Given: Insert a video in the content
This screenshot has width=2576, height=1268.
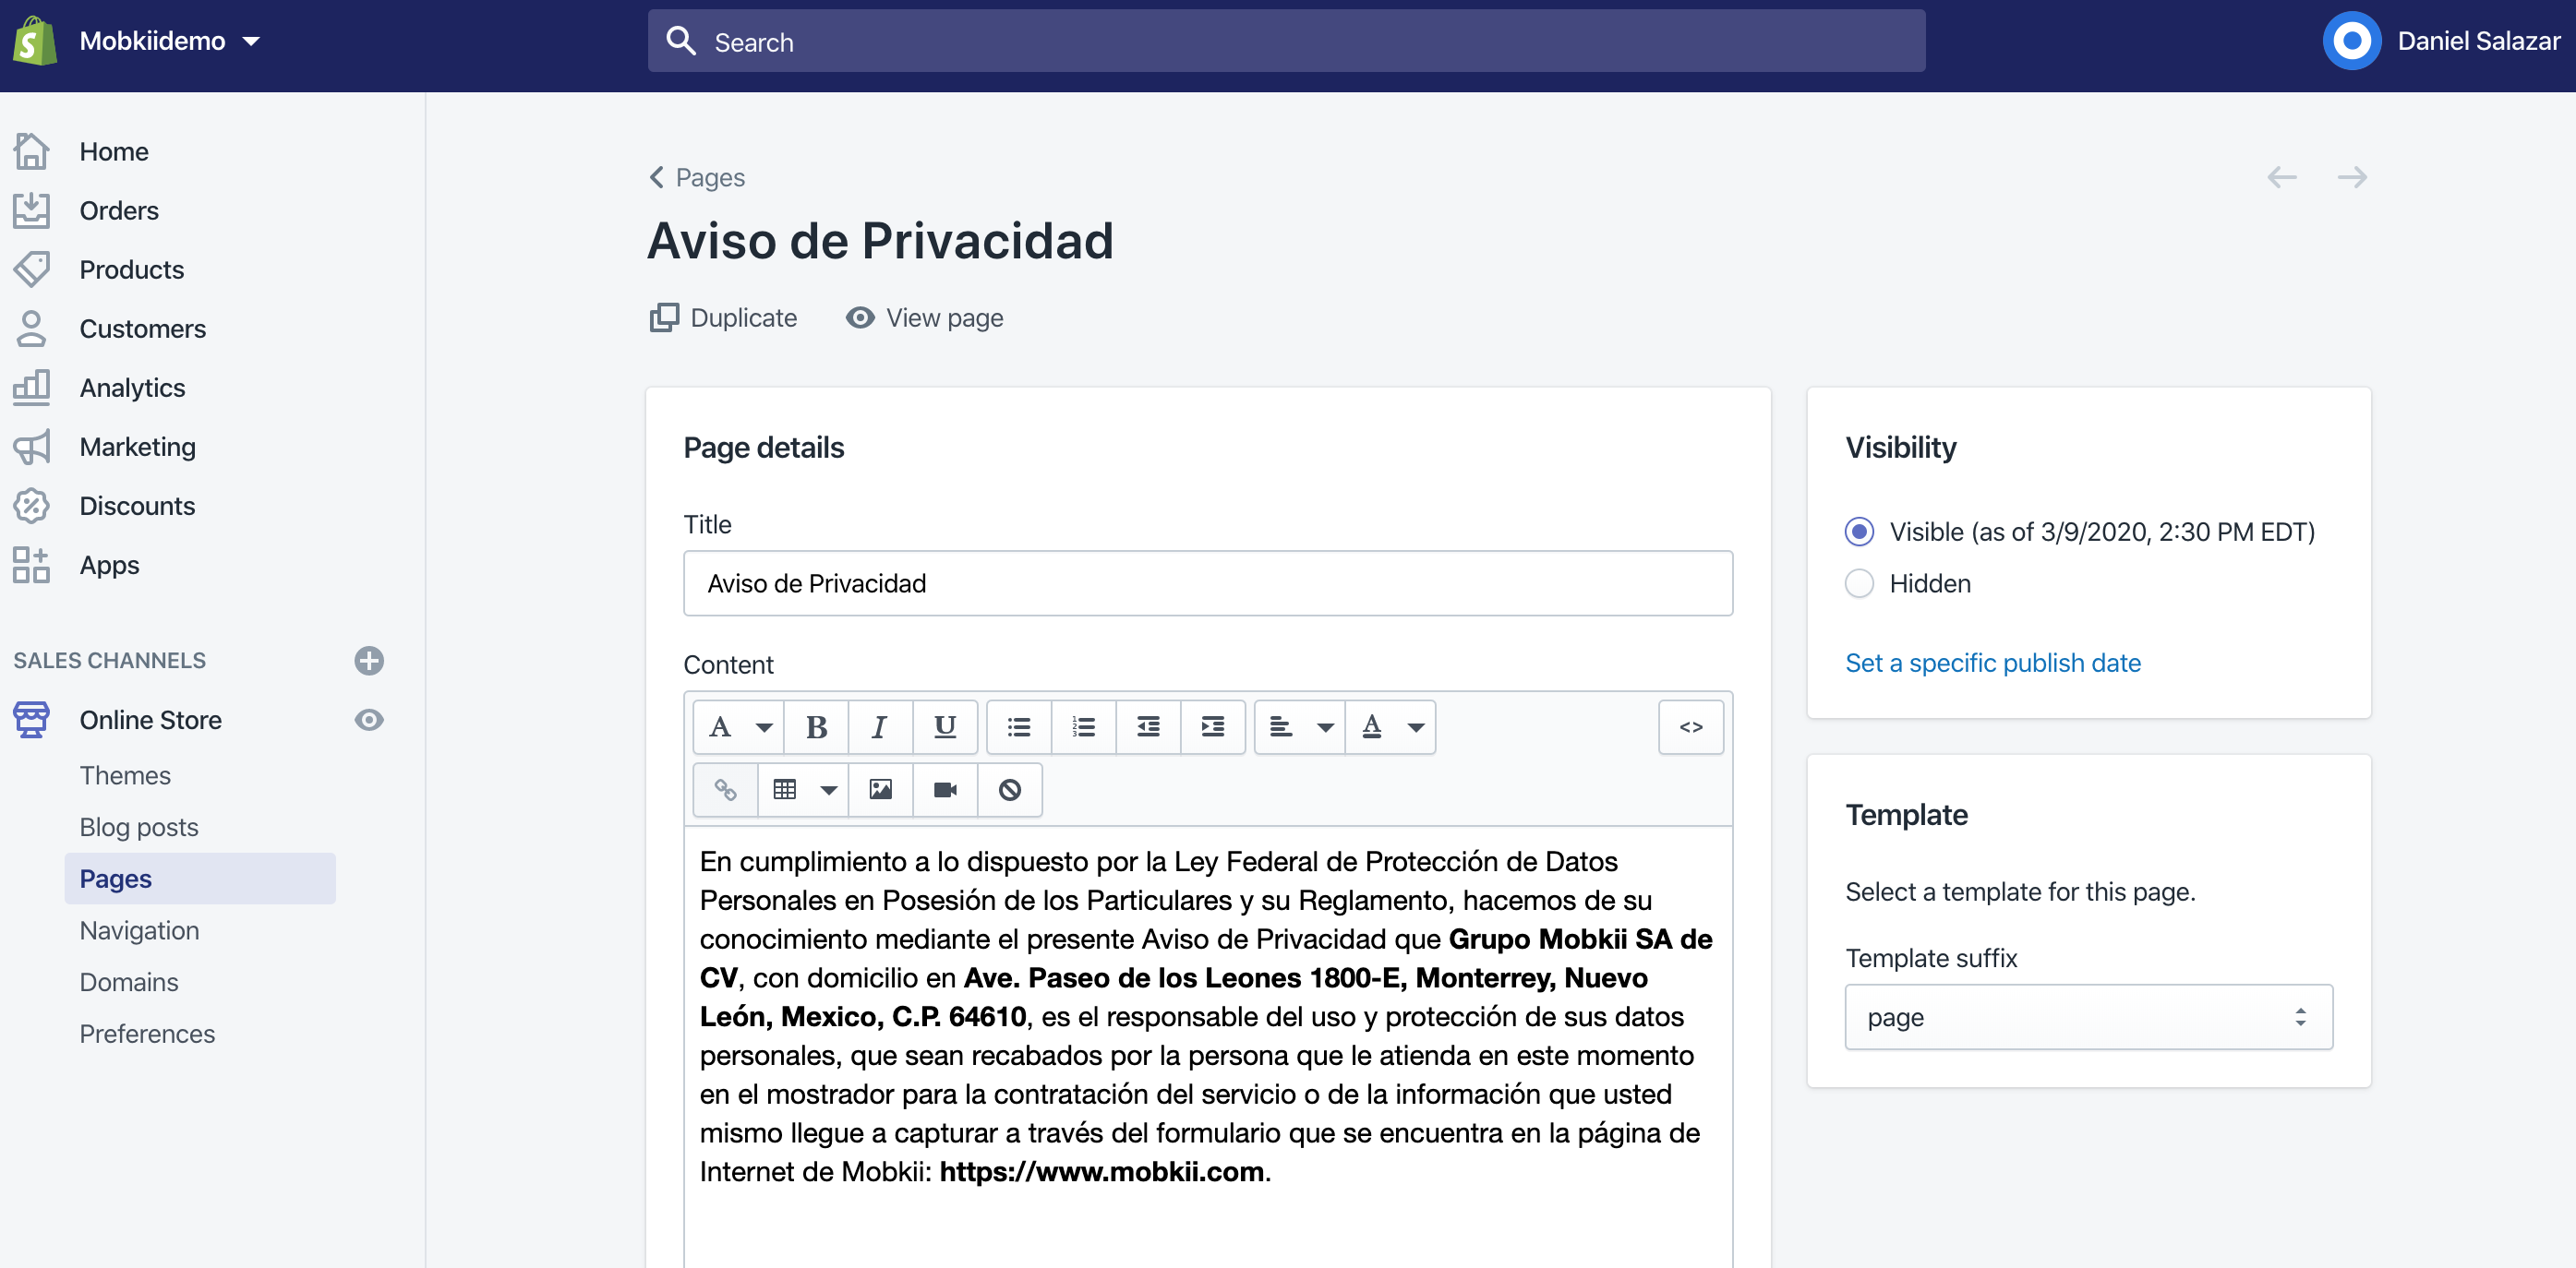Looking at the screenshot, I should click(945, 790).
